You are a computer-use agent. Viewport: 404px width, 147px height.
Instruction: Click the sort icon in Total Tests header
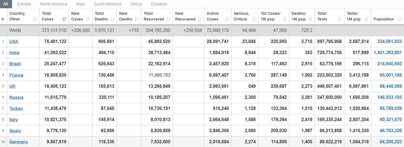(x=340, y=19)
